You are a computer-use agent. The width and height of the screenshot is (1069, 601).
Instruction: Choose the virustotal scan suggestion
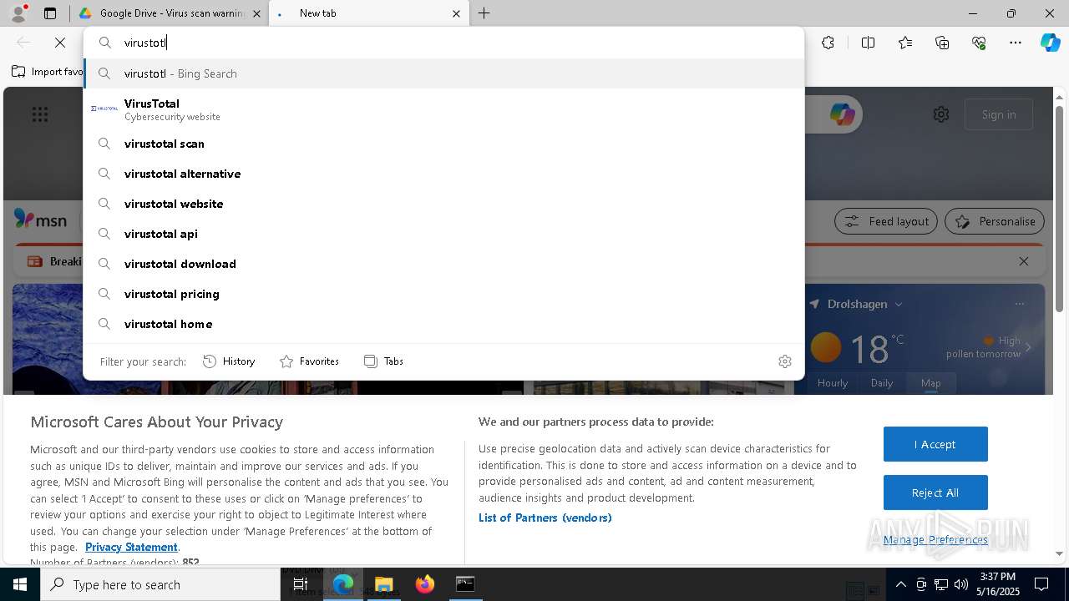point(443,144)
